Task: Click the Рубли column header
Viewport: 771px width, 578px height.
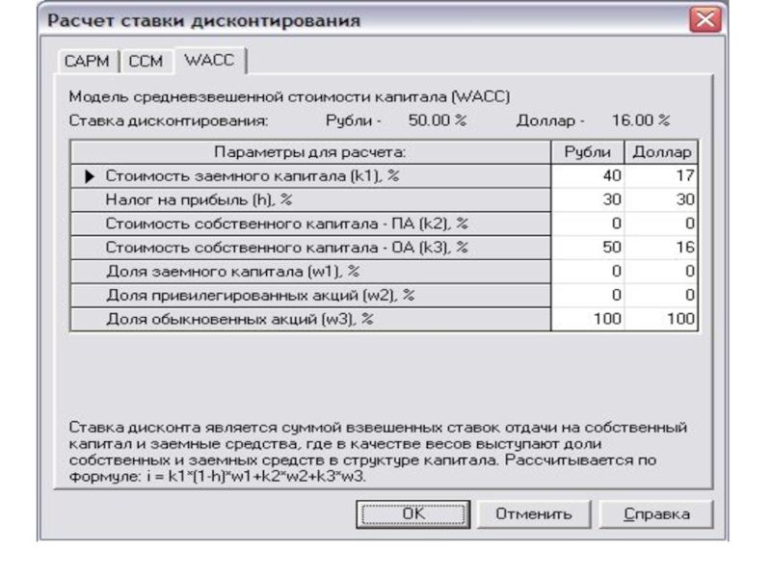Action: pos(588,152)
